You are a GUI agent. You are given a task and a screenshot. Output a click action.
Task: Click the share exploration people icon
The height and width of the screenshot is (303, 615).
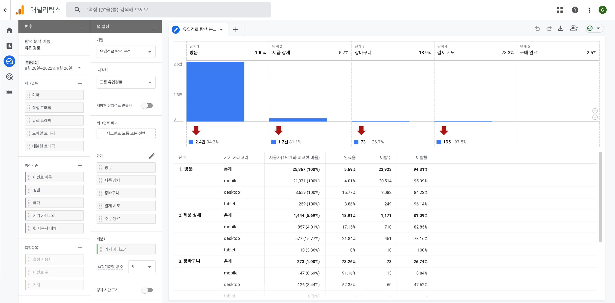tap(574, 28)
